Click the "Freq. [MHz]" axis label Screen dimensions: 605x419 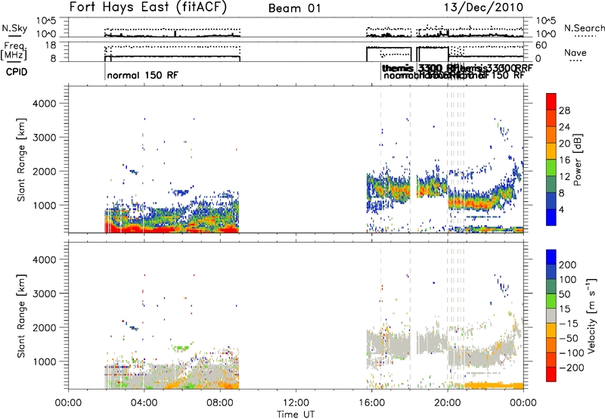[14, 51]
